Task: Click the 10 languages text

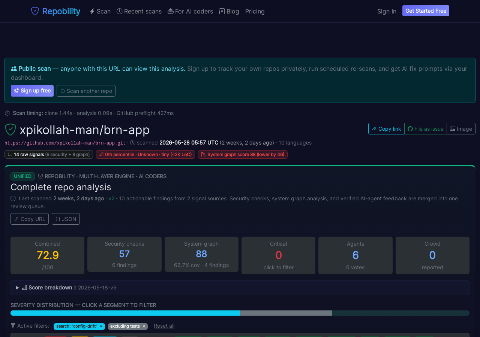Action: coord(295,143)
